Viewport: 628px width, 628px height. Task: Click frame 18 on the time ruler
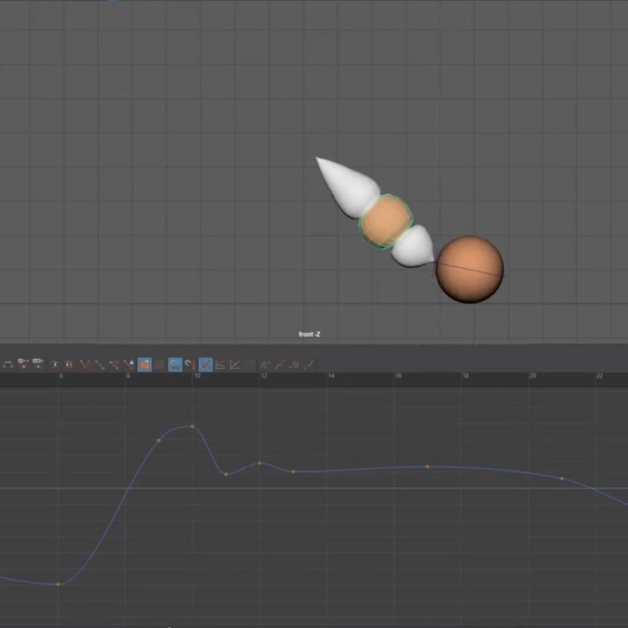[465, 376]
